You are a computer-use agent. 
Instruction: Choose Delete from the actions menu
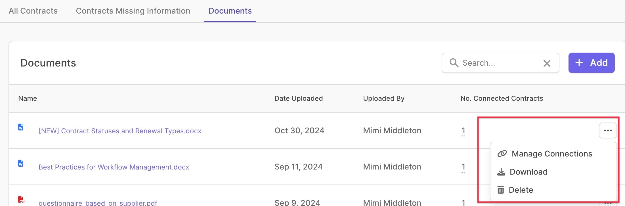coord(515,190)
